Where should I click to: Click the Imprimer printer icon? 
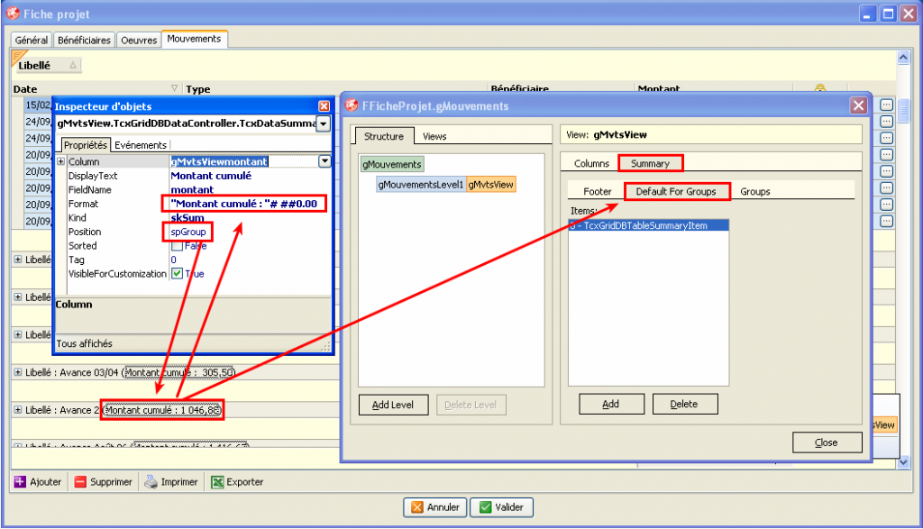[149, 482]
